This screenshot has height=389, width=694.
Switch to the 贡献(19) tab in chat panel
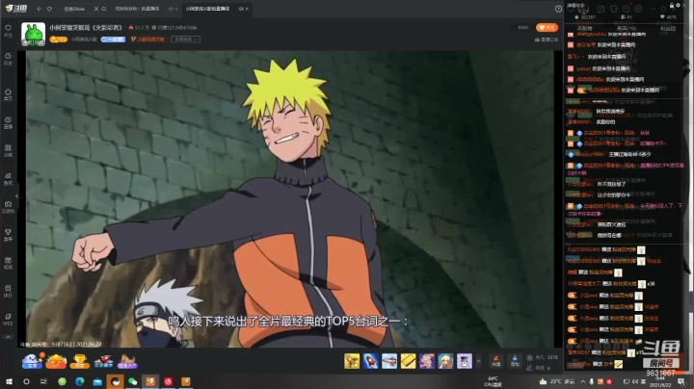(x=626, y=28)
